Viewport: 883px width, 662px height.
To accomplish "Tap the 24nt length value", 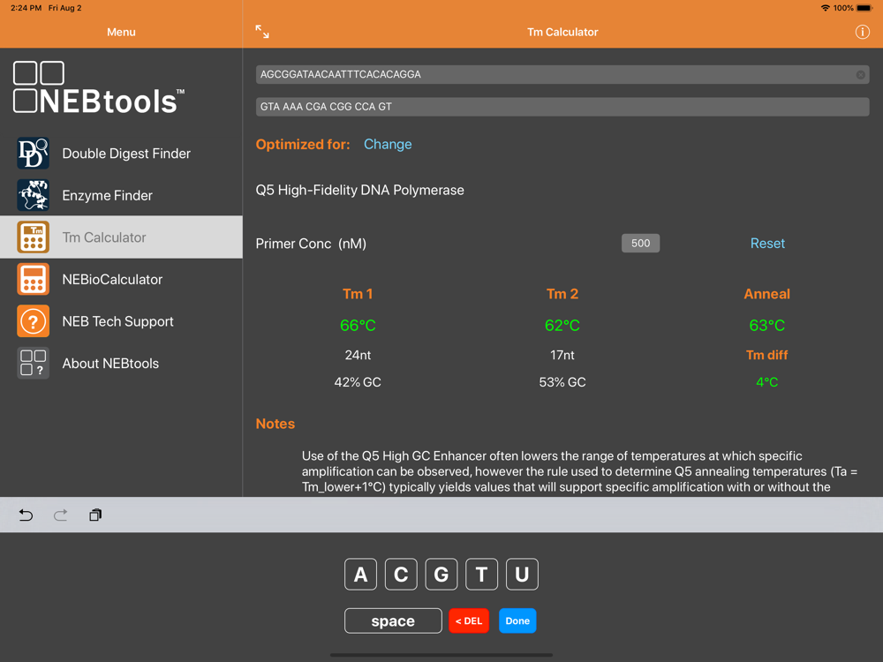I will (x=358, y=355).
